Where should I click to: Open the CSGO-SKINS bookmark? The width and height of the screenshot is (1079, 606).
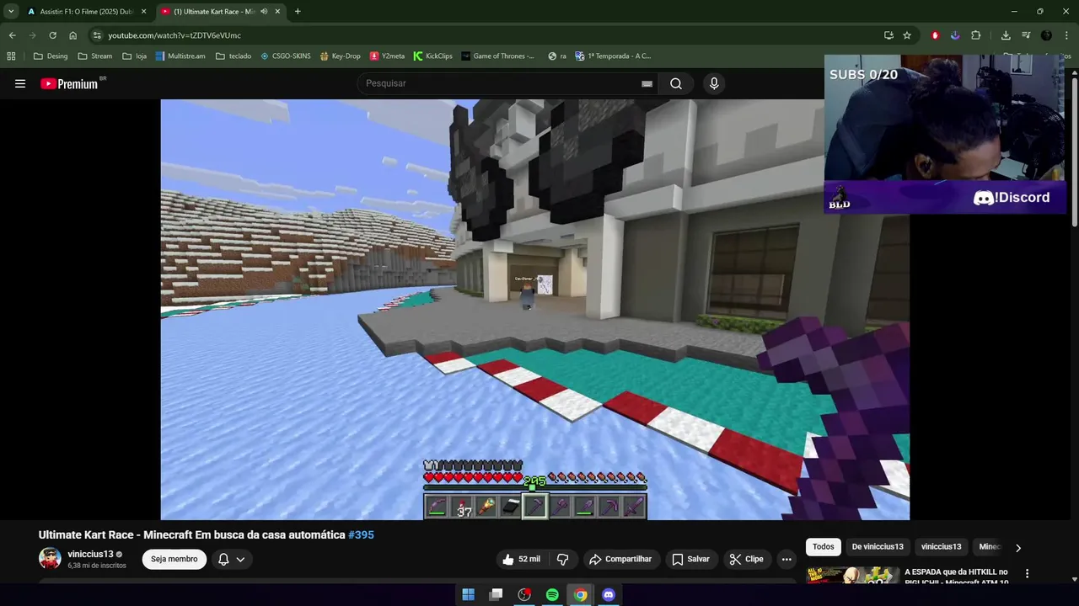pyautogui.click(x=285, y=56)
